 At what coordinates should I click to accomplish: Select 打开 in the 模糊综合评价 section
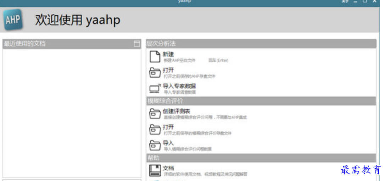point(168,127)
